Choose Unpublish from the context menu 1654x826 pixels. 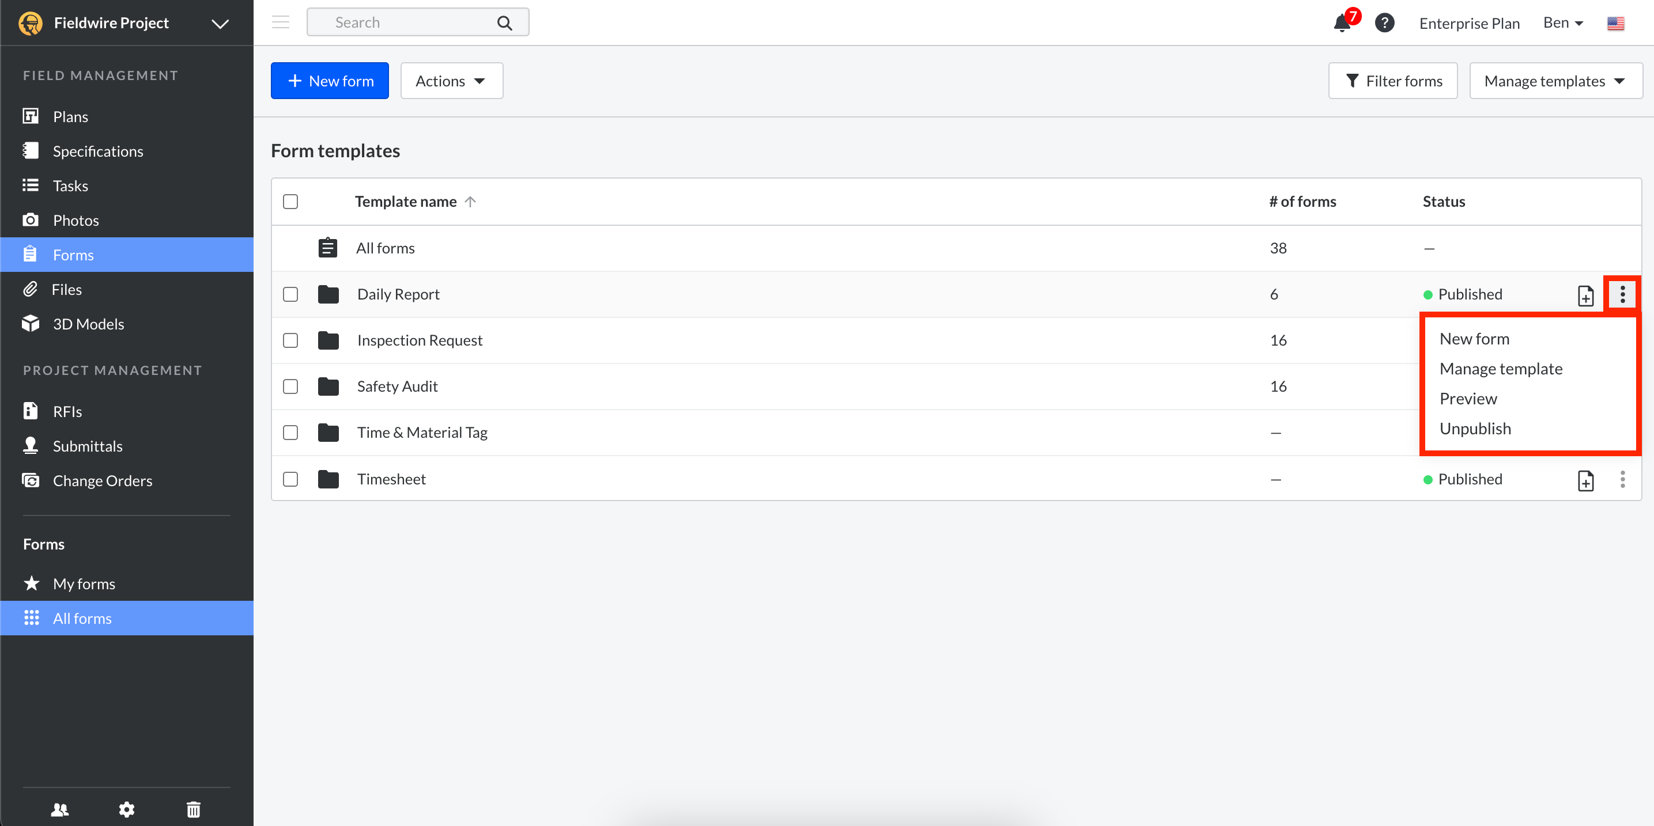tap(1475, 429)
